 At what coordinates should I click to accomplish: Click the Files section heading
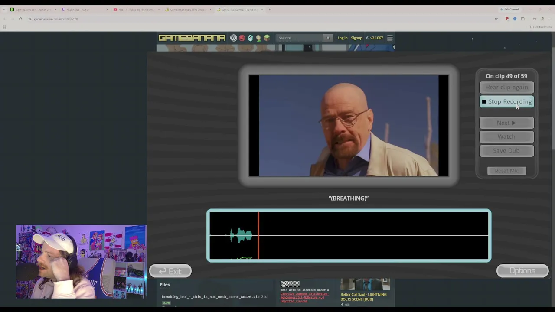[165, 285]
